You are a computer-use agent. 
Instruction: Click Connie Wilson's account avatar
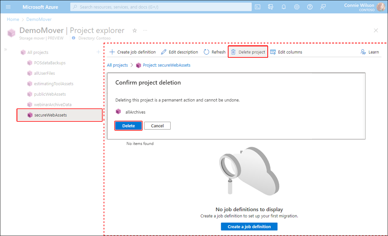pos(381,7)
